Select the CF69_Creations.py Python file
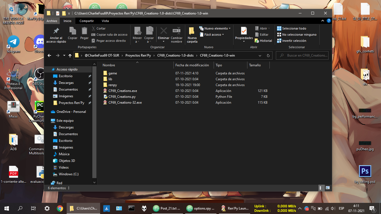This screenshot has height=214, width=381. [x=122, y=97]
